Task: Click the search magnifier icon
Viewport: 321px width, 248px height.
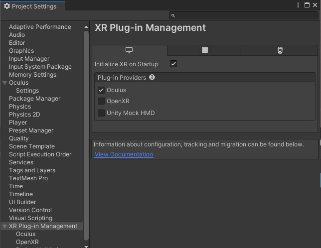Action: tap(173, 16)
